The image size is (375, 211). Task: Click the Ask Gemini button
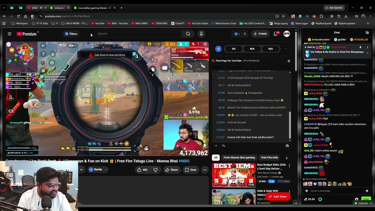click(333, 8)
